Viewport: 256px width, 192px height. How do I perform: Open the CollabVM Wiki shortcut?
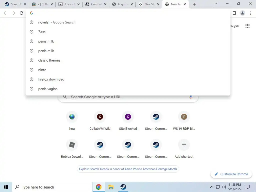tap(100, 121)
